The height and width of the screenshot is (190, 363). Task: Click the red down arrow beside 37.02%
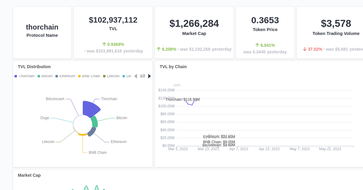(305, 49)
